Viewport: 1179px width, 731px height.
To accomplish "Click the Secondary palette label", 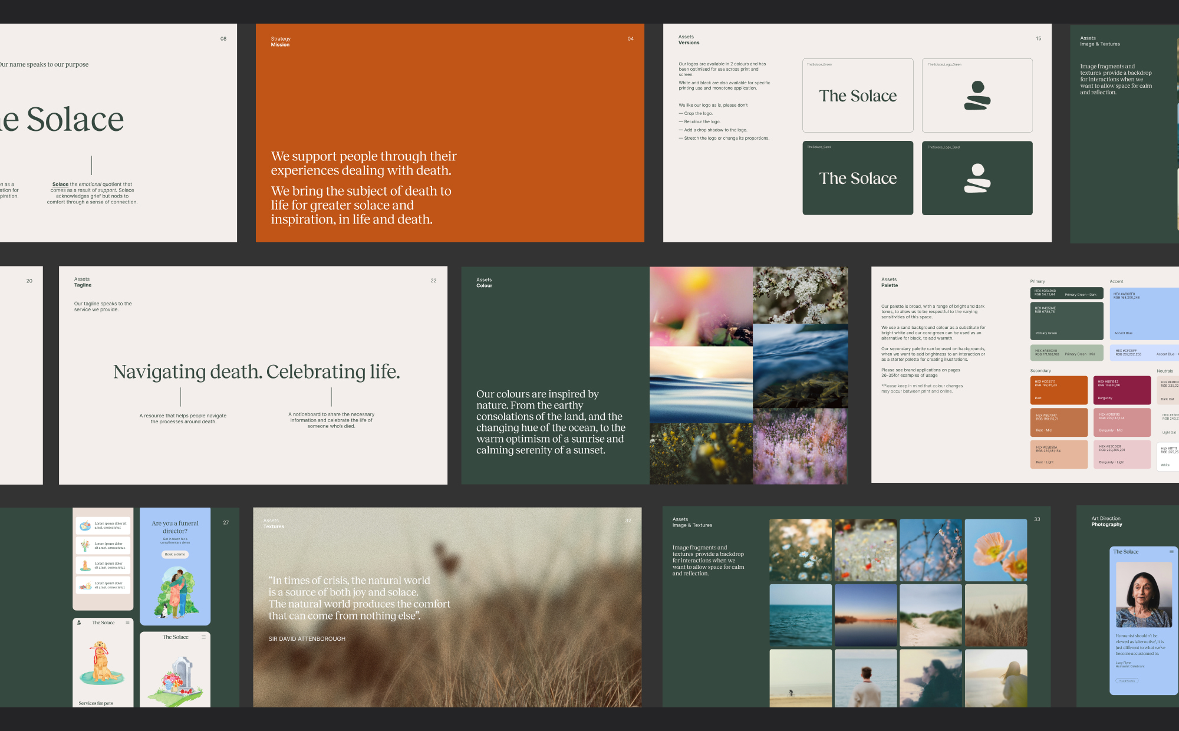I will 1041,371.
